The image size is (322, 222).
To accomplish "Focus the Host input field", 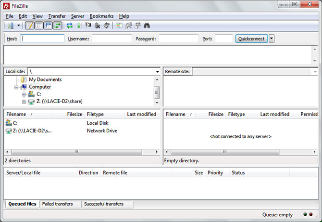I will [42, 39].
